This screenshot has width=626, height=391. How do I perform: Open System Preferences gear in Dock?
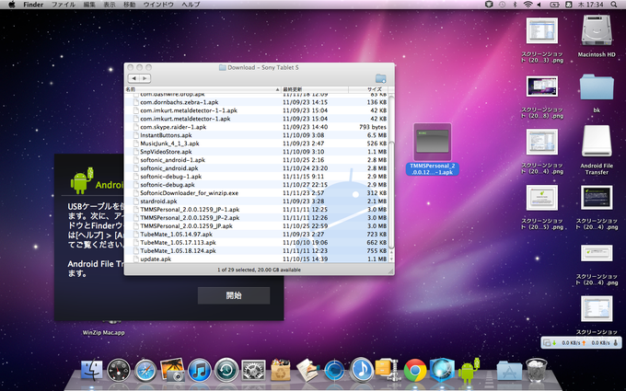click(x=253, y=370)
